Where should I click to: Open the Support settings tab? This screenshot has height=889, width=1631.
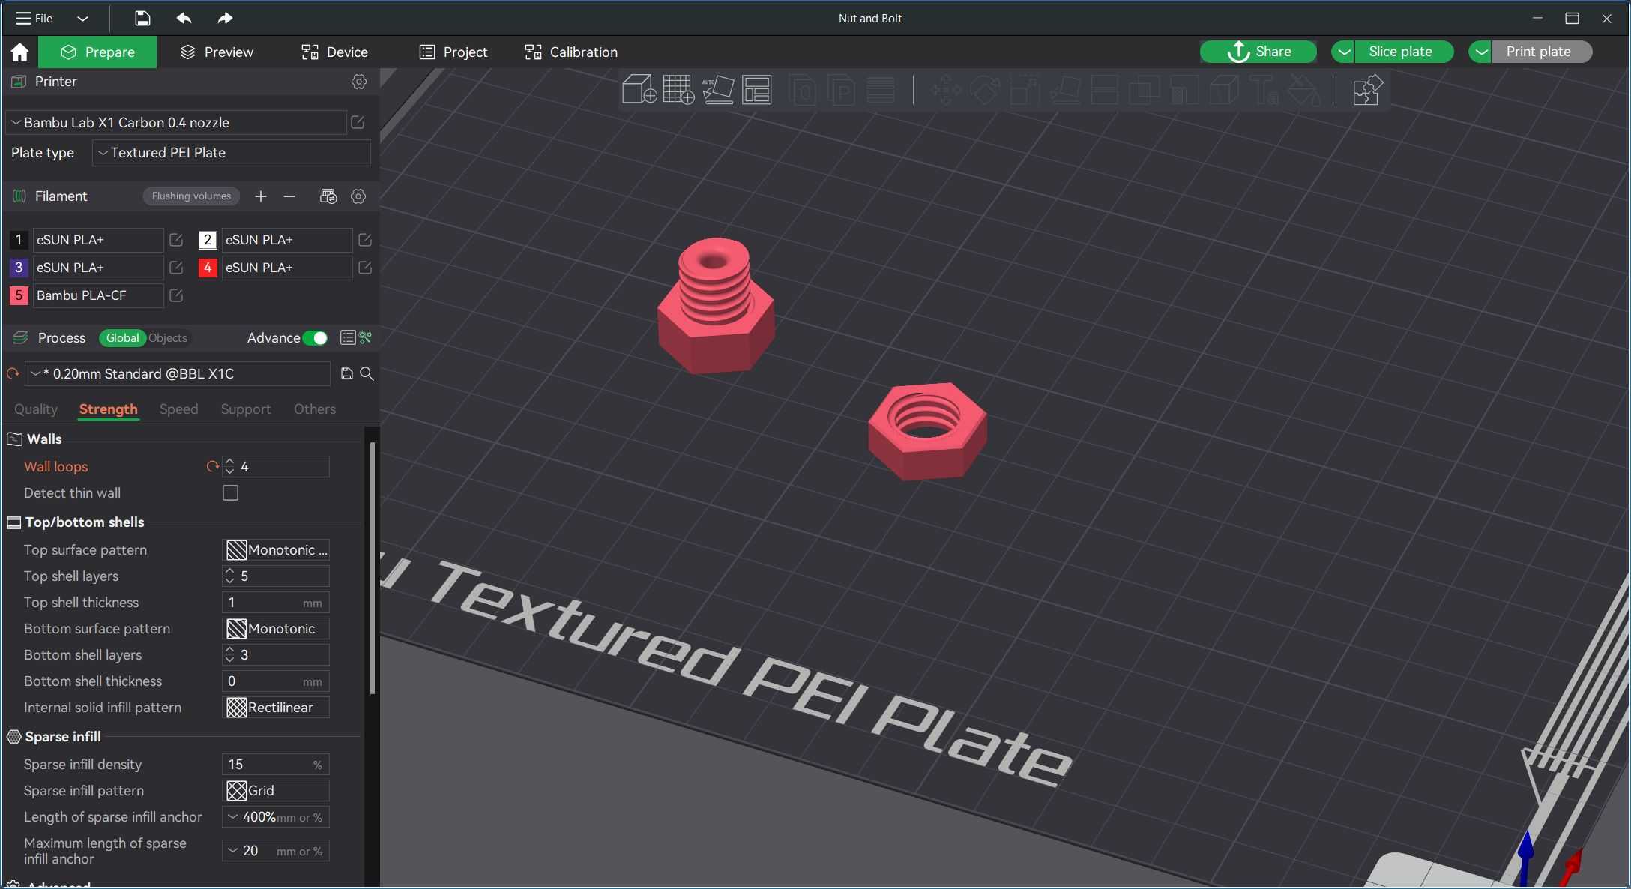click(245, 409)
